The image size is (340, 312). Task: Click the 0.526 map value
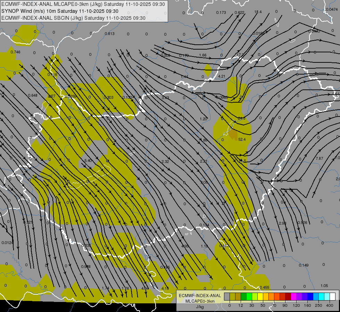pyautogui.click(x=302, y=223)
